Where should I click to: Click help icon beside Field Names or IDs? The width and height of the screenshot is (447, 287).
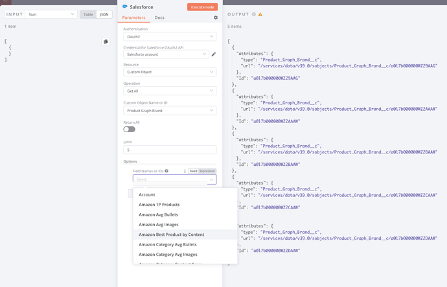166,171
